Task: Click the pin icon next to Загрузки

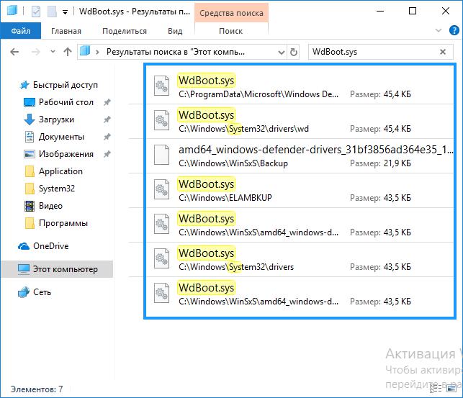Action: pos(107,119)
